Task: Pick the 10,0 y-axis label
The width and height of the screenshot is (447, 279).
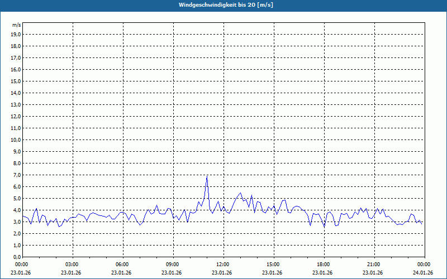Action: [x=16, y=139]
